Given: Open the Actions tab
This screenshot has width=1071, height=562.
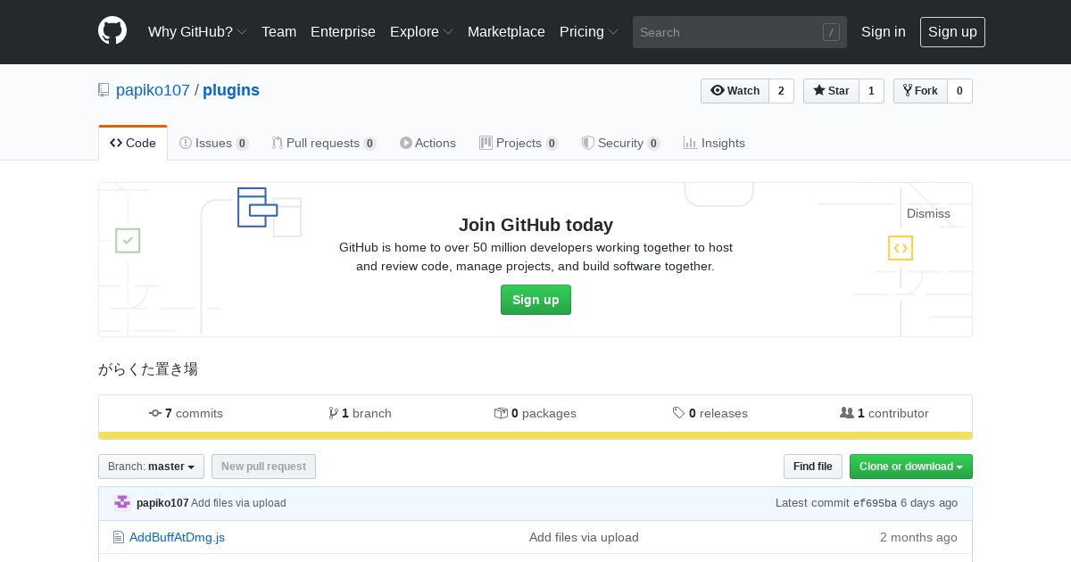Looking at the screenshot, I should 428,143.
